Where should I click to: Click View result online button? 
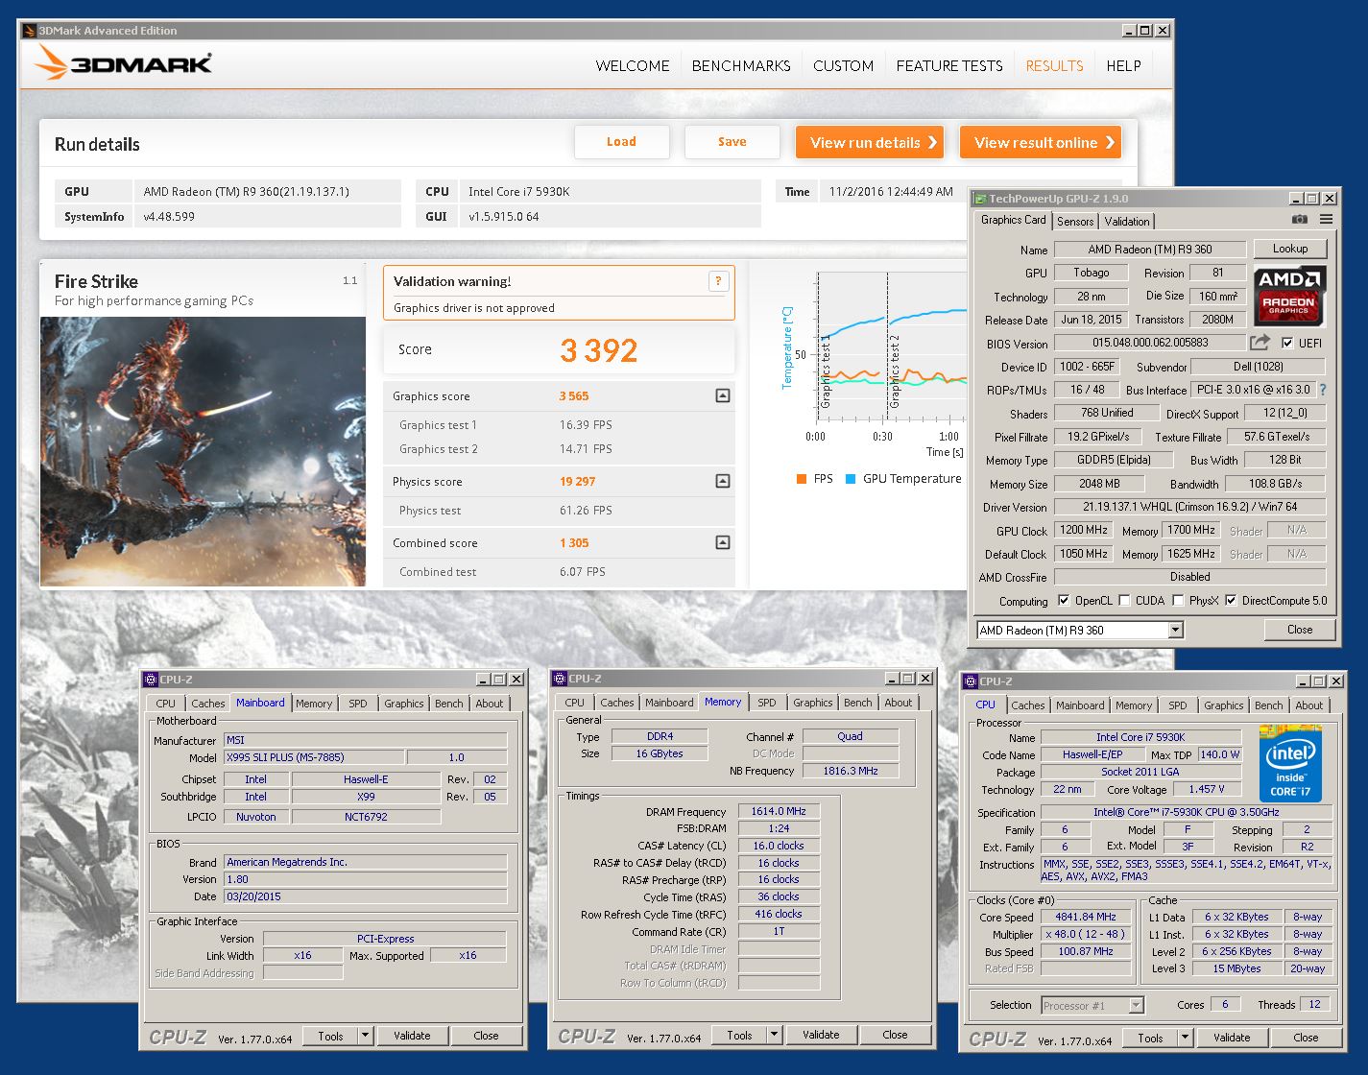1041,142
